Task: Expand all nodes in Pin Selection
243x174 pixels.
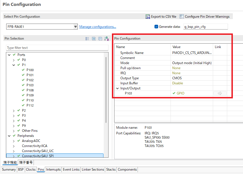Action: (x=94, y=39)
